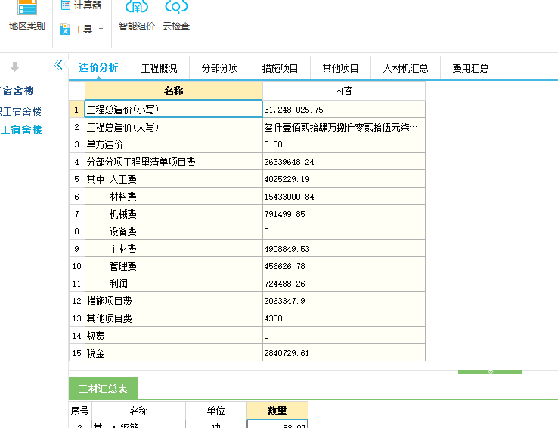Select the dark blue 工宿舍楼 node above the highlighted one

tap(20, 111)
